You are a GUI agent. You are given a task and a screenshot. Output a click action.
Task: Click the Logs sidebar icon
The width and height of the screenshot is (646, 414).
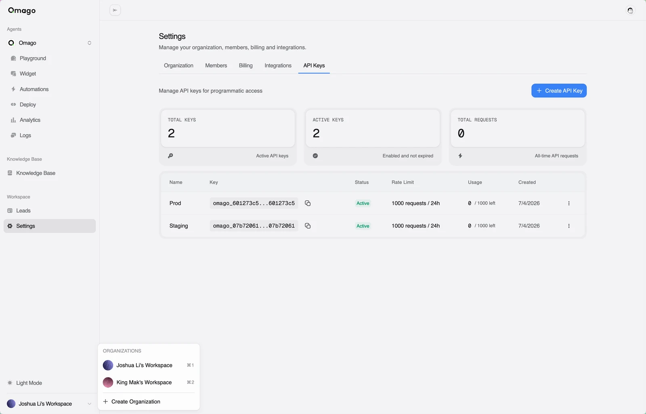coord(13,135)
